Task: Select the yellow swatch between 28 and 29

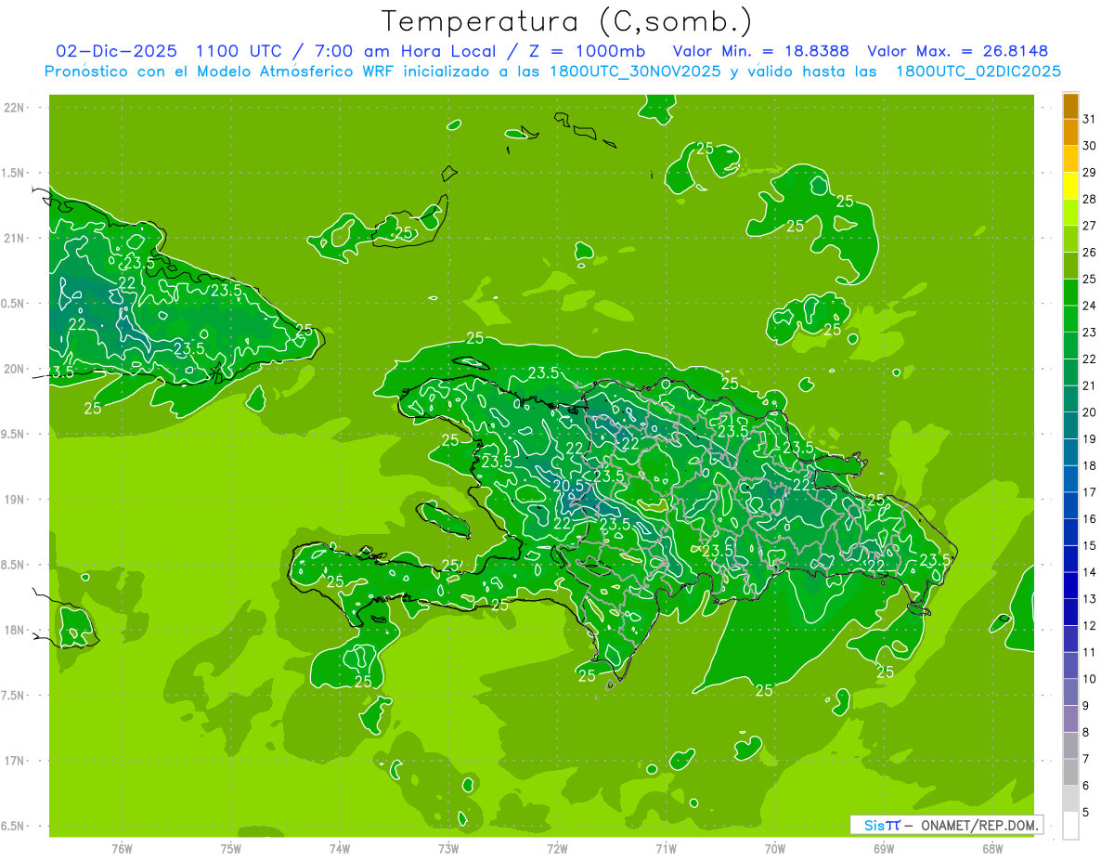Action: (x=1070, y=186)
